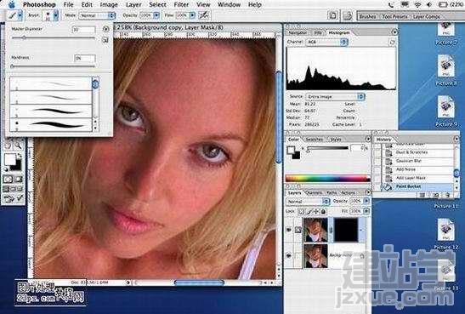The height and width of the screenshot is (314, 465).
Task: Open the View menu
Action: 203,5
